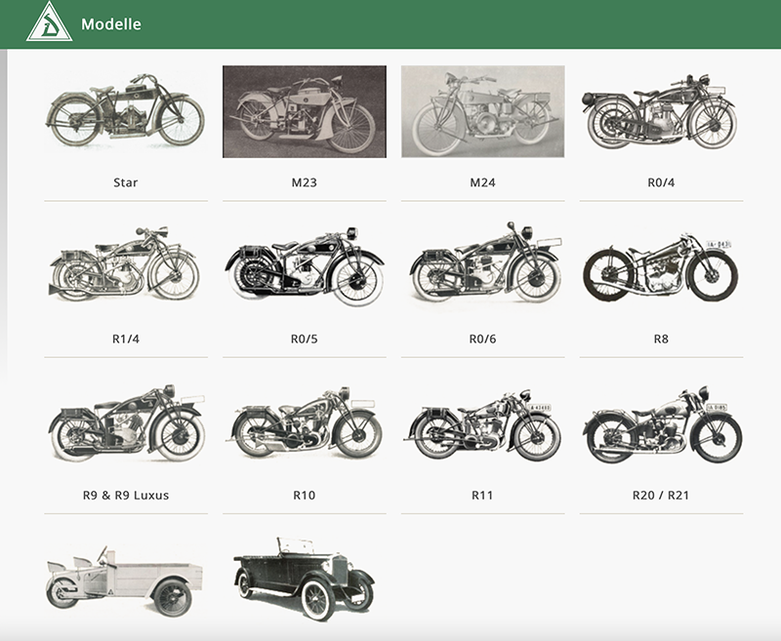The height and width of the screenshot is (641, 781).
Task: Select the R0/6 model label
Action: coord(482,339)
